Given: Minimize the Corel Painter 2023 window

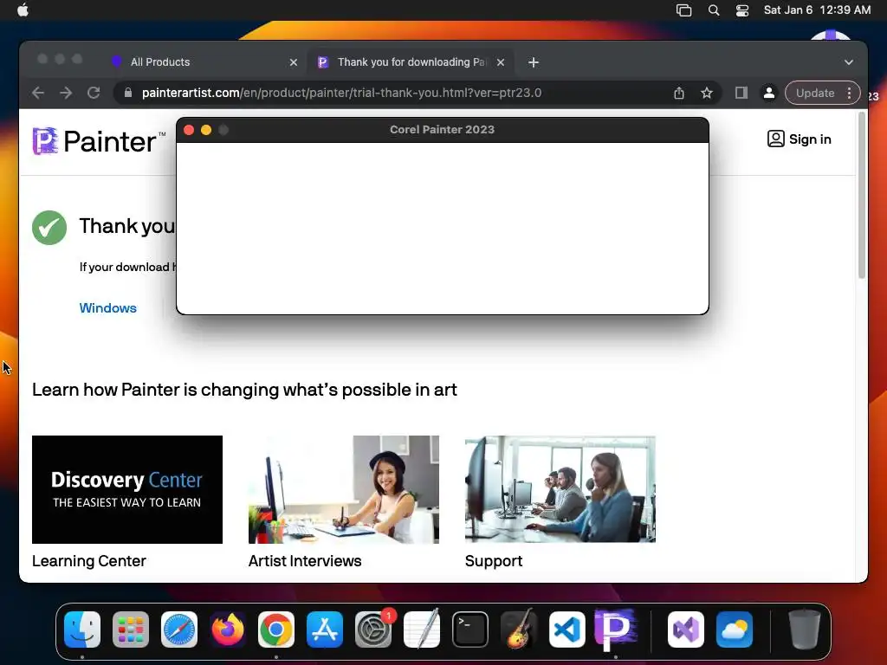Looking at the screenshot, I should 206,130.
